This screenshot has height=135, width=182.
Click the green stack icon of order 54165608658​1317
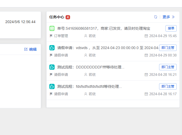[52, 28]
